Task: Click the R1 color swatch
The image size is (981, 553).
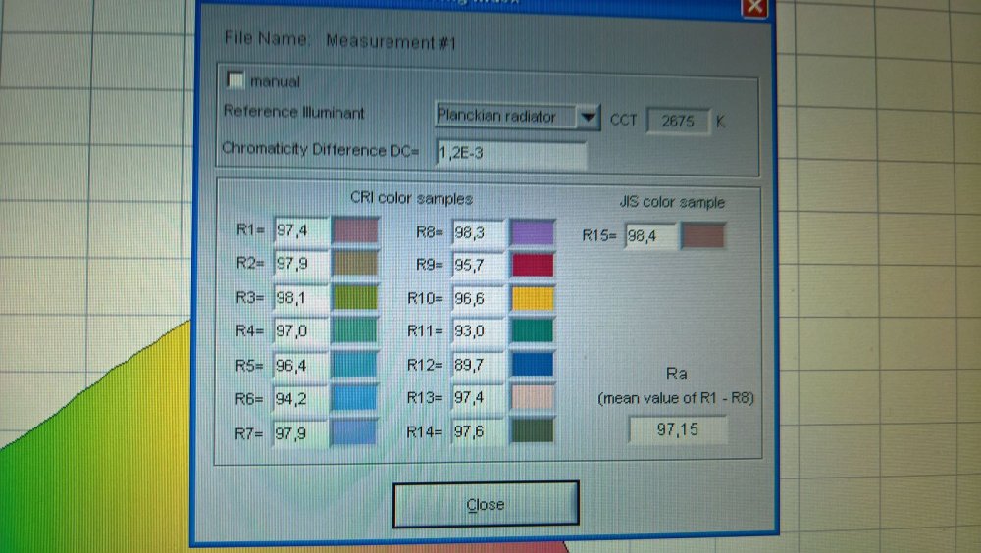Action: pyautogui.click(x=354, y=230)
